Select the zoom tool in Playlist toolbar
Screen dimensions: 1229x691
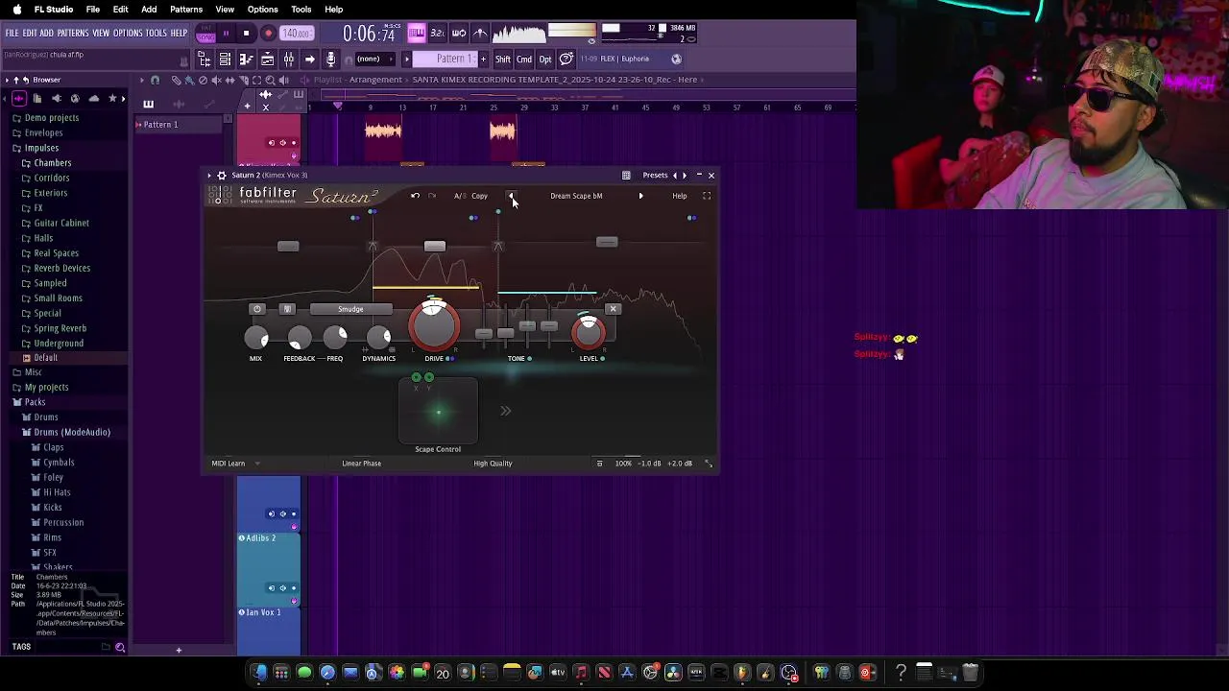point(270,80)
